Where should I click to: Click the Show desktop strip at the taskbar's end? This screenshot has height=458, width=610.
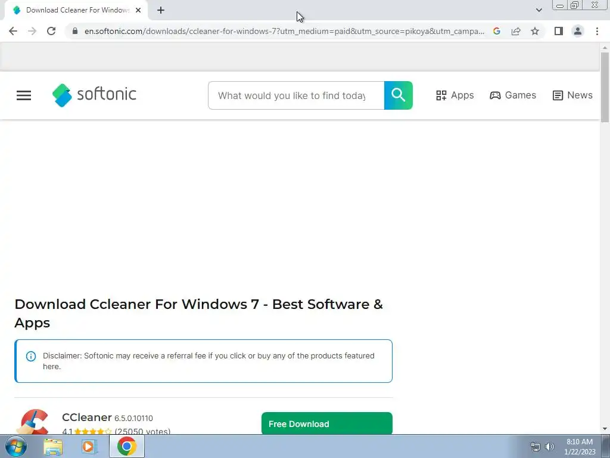coord(606,446)
